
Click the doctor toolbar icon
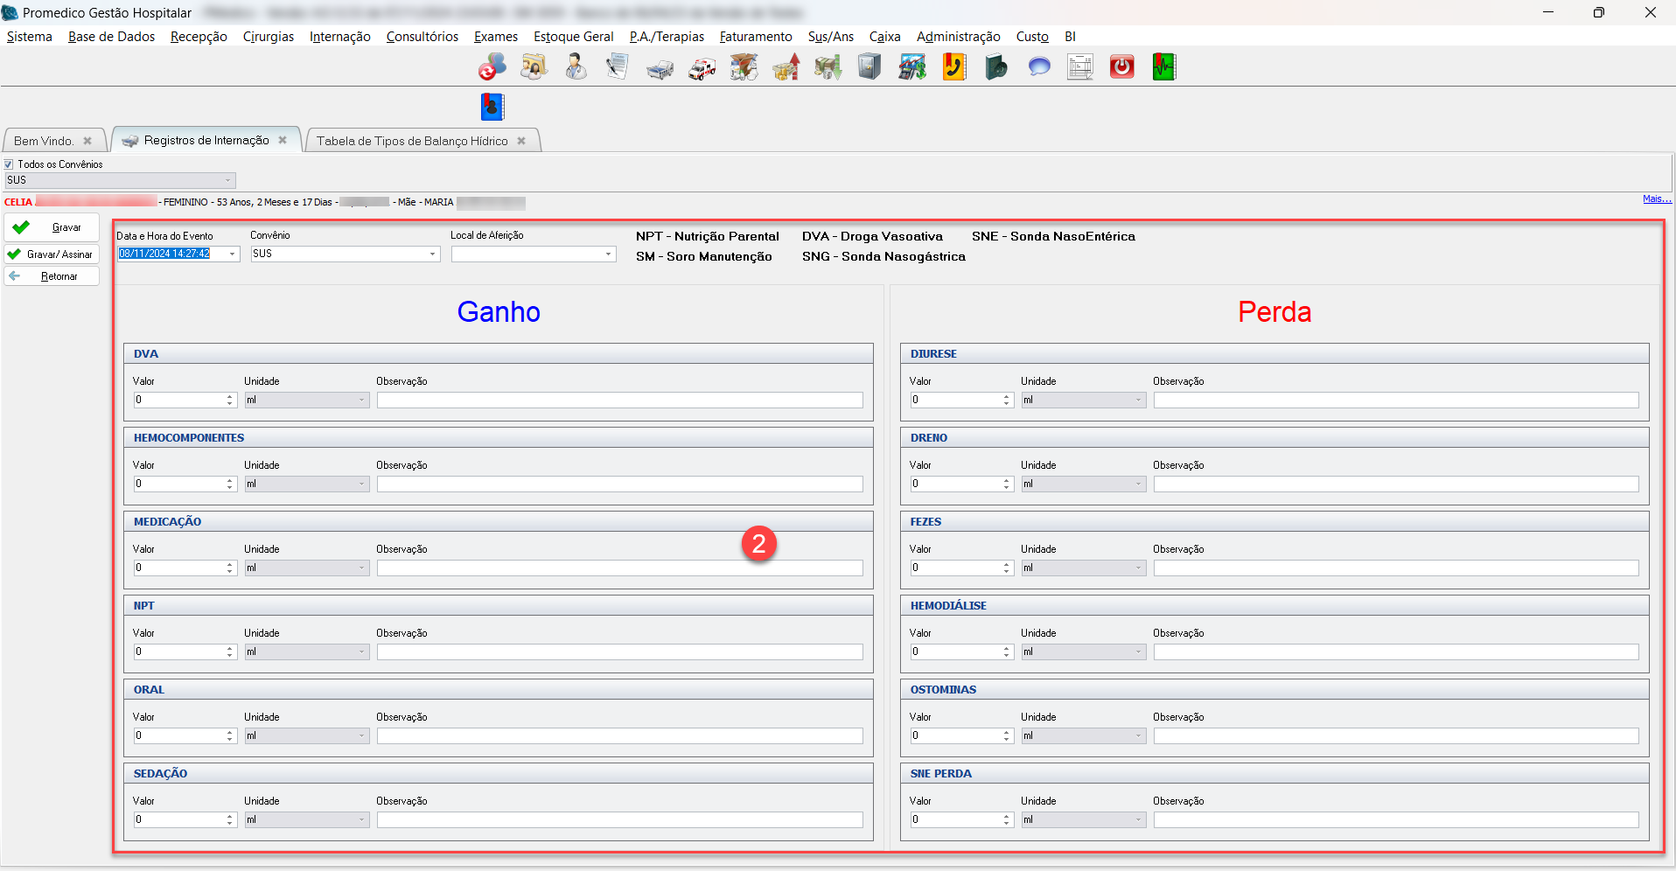(576, 67)
